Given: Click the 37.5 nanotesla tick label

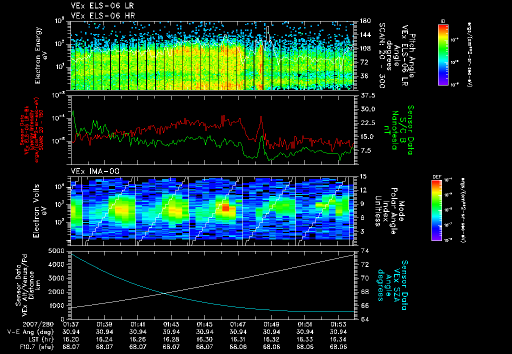Looking at the screenshot, I should [x=367, y=95].
